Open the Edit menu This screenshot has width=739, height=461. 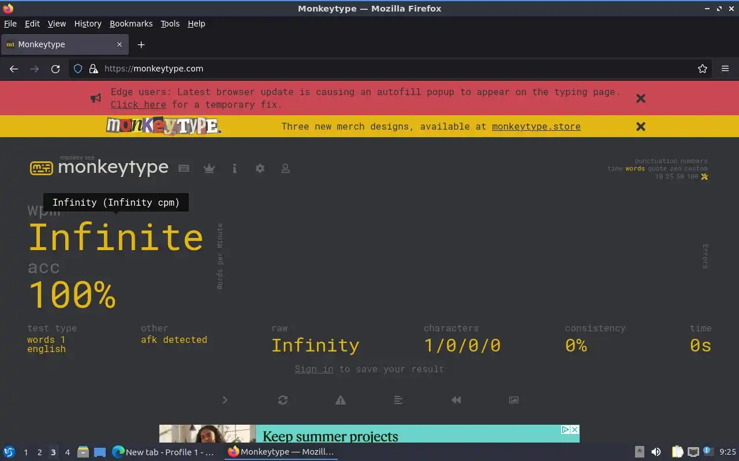[32, 24]
